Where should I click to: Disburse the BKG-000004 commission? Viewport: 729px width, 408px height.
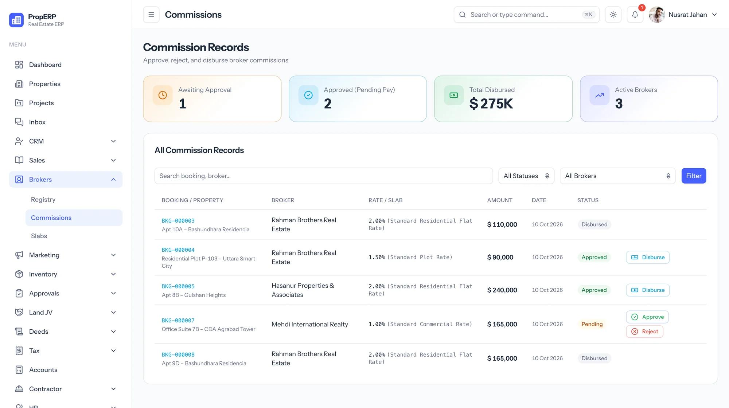[x=648, y=257]
